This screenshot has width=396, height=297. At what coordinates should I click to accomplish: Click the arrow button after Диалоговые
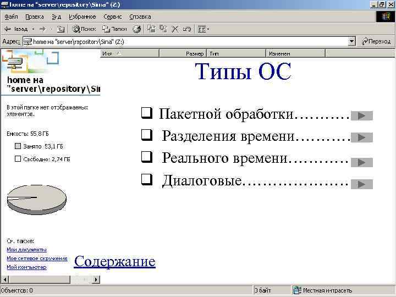[362, 184]
